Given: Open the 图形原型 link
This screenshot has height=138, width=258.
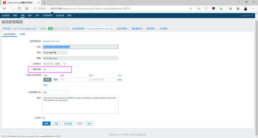Looking at the screenshot, I should [151, 28].
